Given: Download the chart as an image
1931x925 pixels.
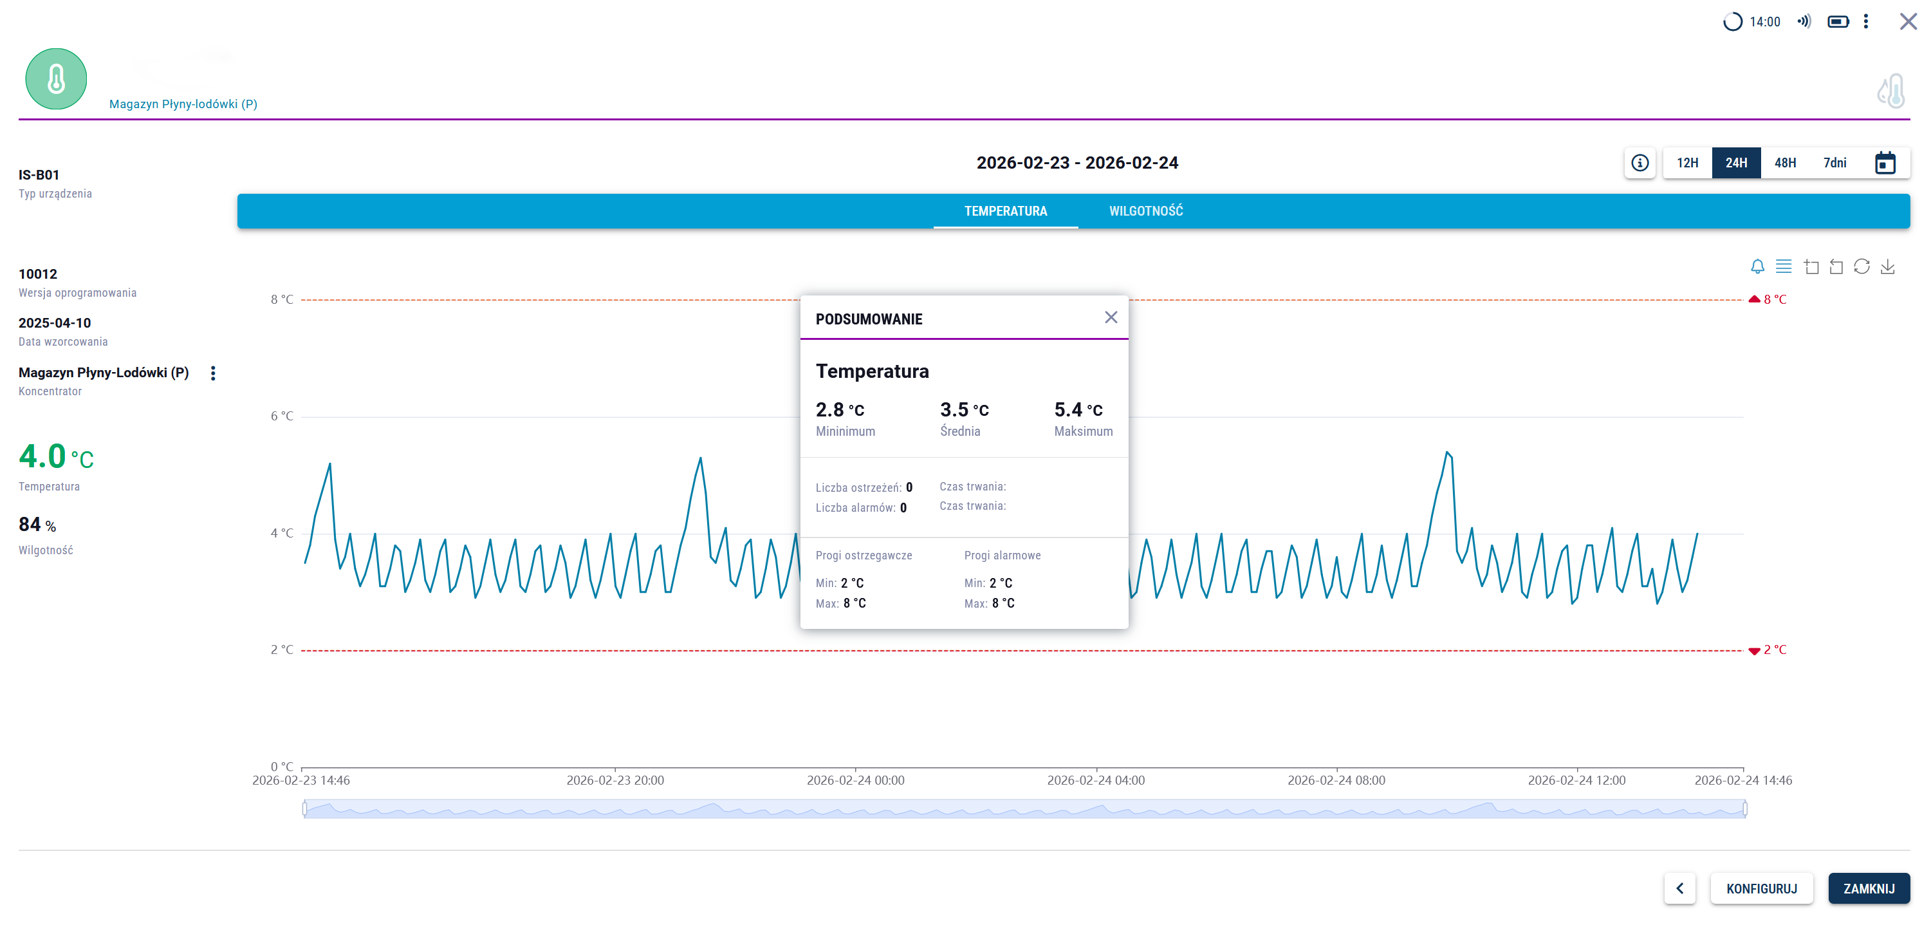Looking at the screenshot, I should (x=1887, y=266).
